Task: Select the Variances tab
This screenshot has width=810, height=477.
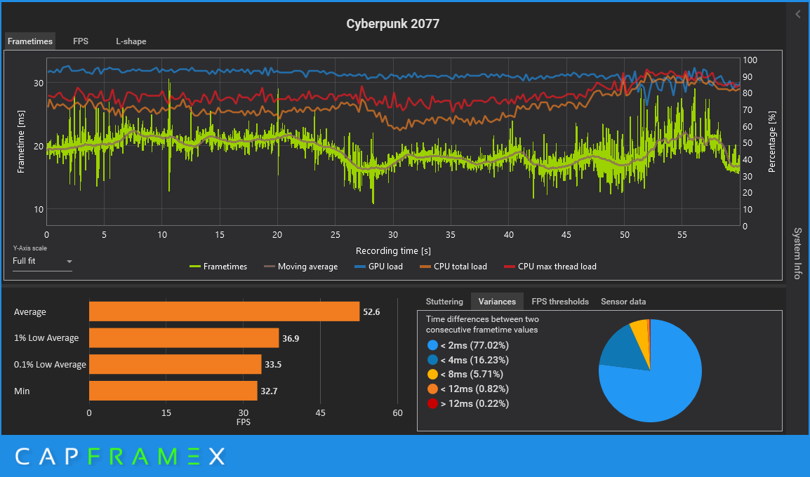Action: pyautogui.click(x=497, y=302)
